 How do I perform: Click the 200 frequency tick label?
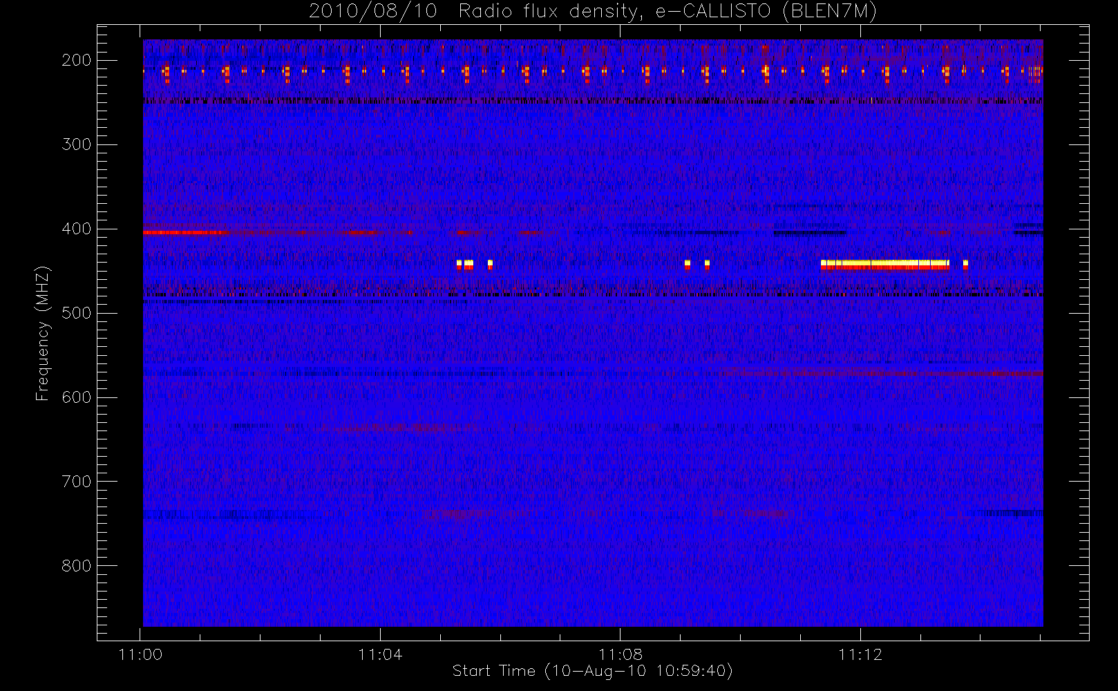(77, 60)
